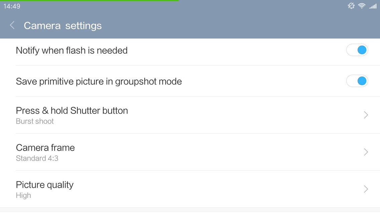The image size is (380, 213).
Task: Toggle Notify when flash is needed switch
Action: 357,50
